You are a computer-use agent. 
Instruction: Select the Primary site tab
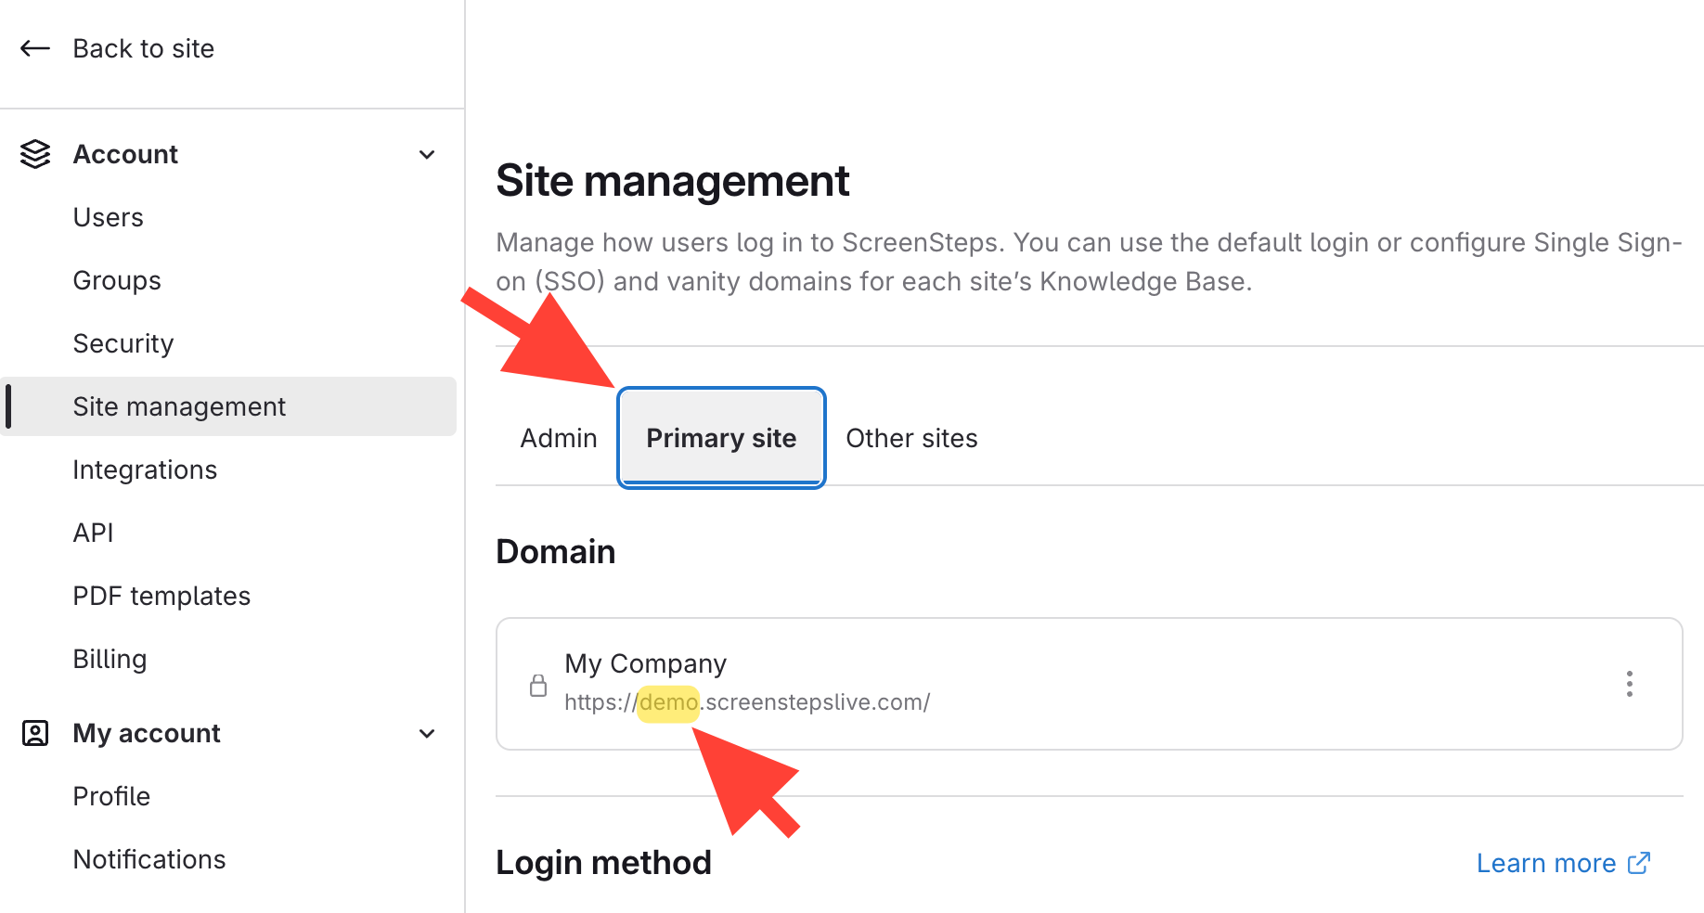pyautogui.click(x=721, y=438)
